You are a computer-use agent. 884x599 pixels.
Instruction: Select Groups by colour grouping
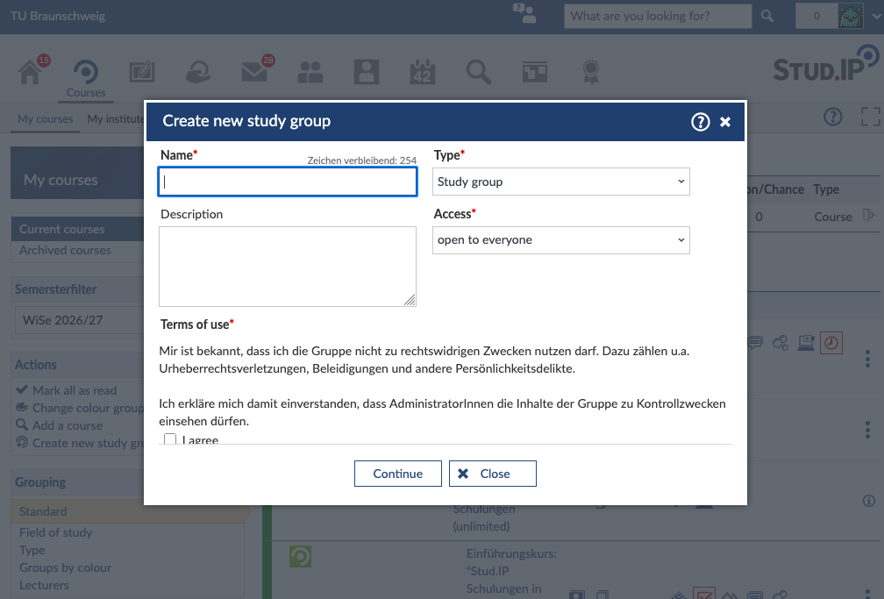66,567
